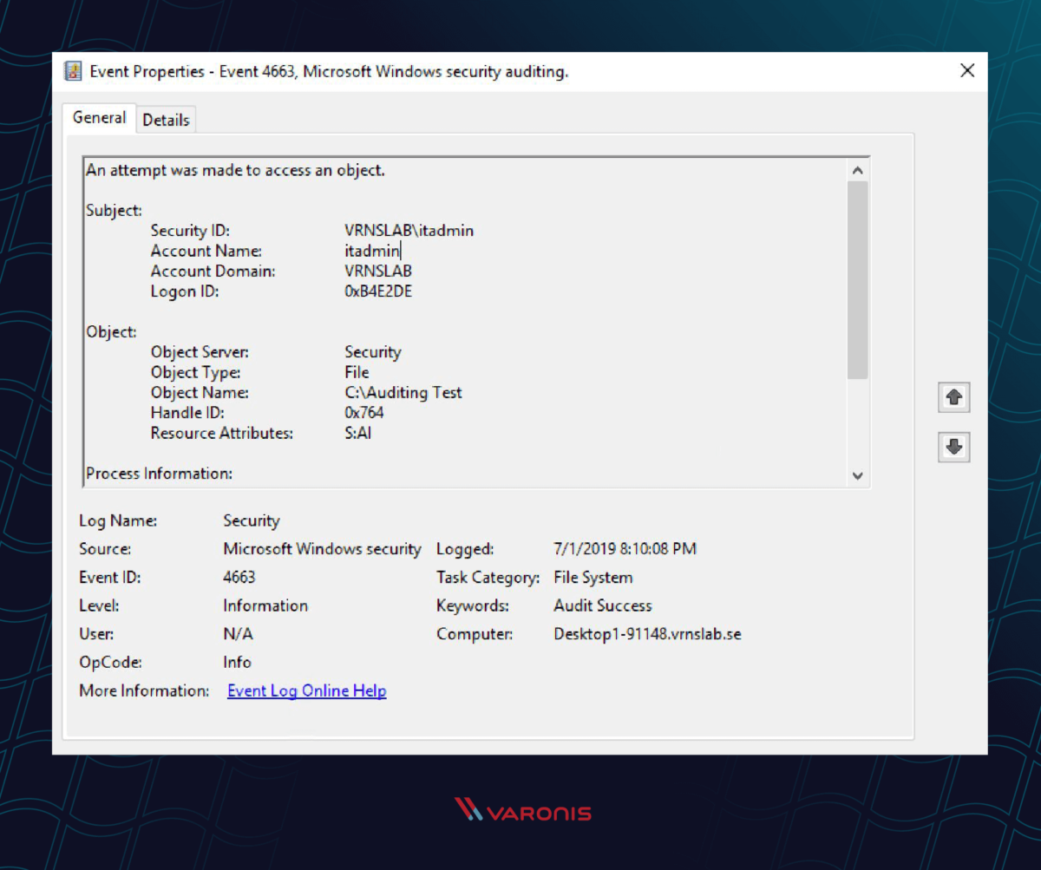
Task: Click the scrollbar's up chevron in description area
Action: click(857, 170)
